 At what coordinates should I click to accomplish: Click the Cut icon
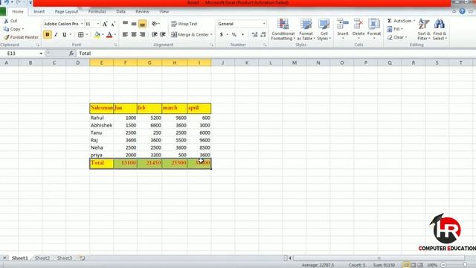coord(6,21)
